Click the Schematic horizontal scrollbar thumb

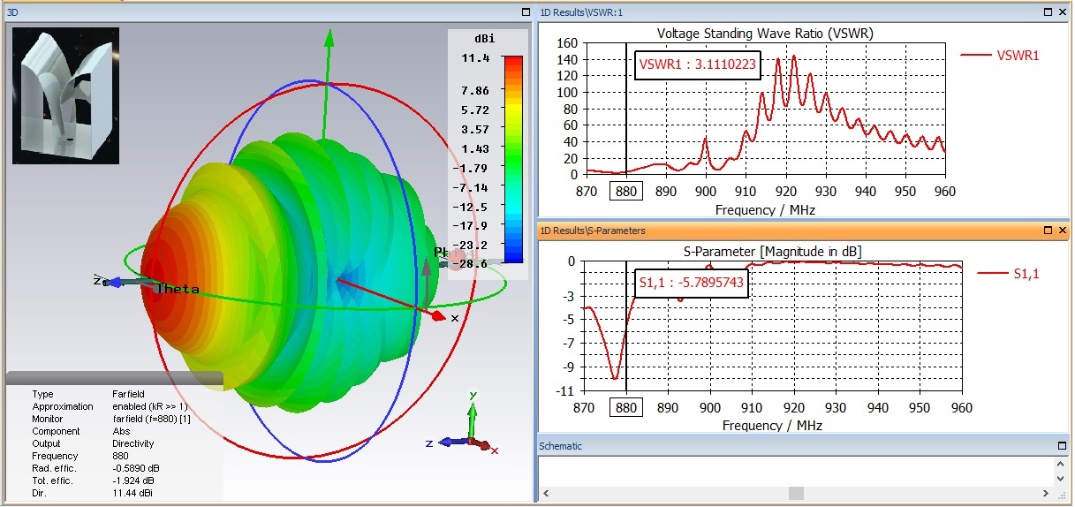[x=796, y=493]
